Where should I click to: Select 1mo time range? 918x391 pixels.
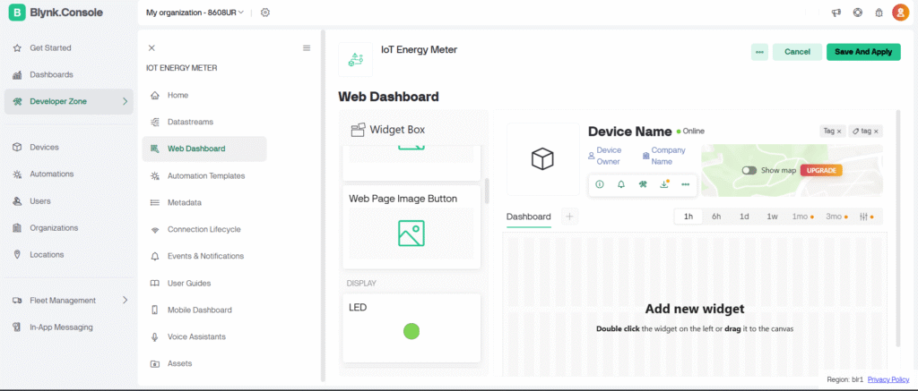[x=802, y=217]
